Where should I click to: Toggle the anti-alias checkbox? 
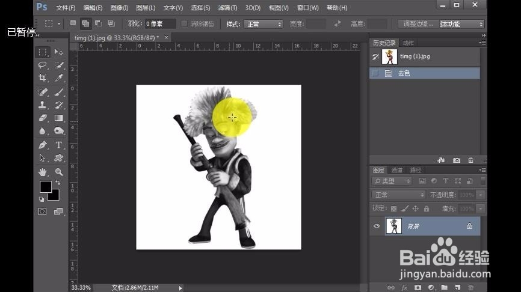pos(184,23)
